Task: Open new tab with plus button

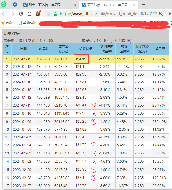Action: pos(143,5)
